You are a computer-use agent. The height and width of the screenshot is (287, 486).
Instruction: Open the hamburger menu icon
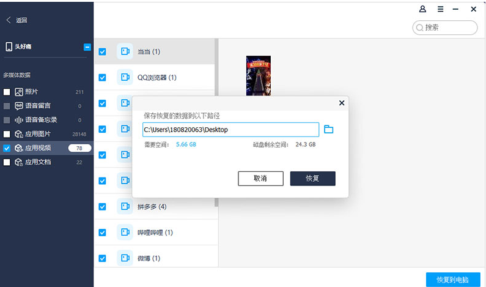(440, 9)
